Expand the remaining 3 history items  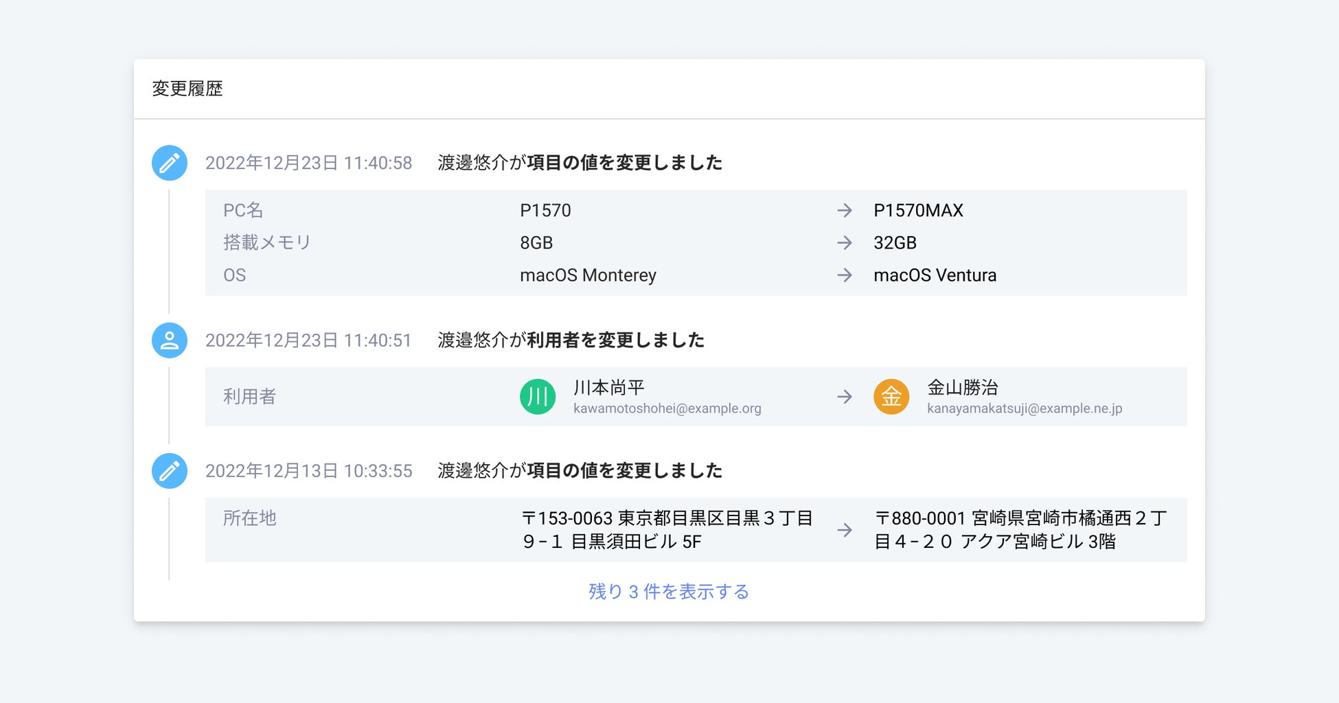point(669,592)
